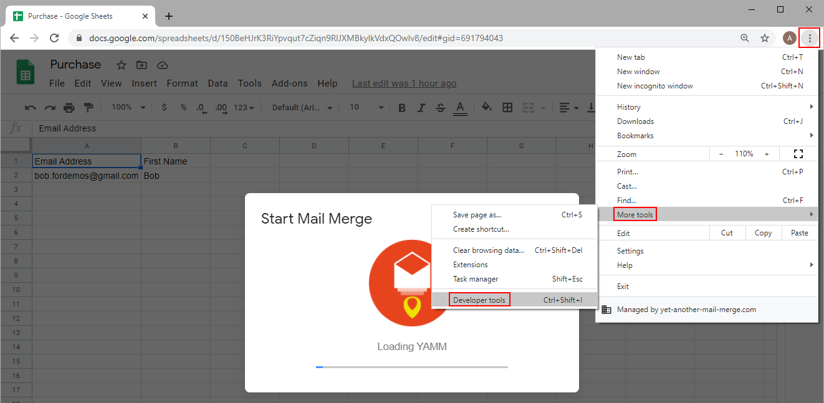Open horizontal align dropdown

pyautogui.click(x=568, y=108)
